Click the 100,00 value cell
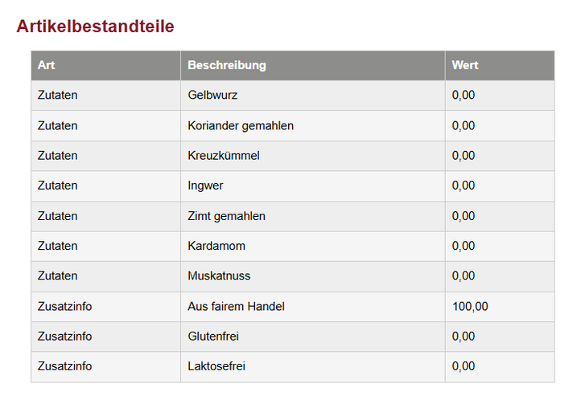 [470, 306]
